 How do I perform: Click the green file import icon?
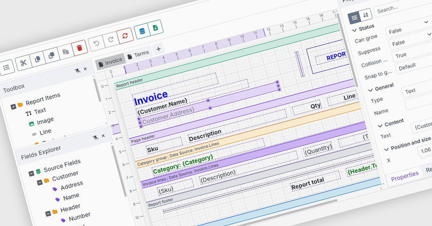click(x=156, y=28)
